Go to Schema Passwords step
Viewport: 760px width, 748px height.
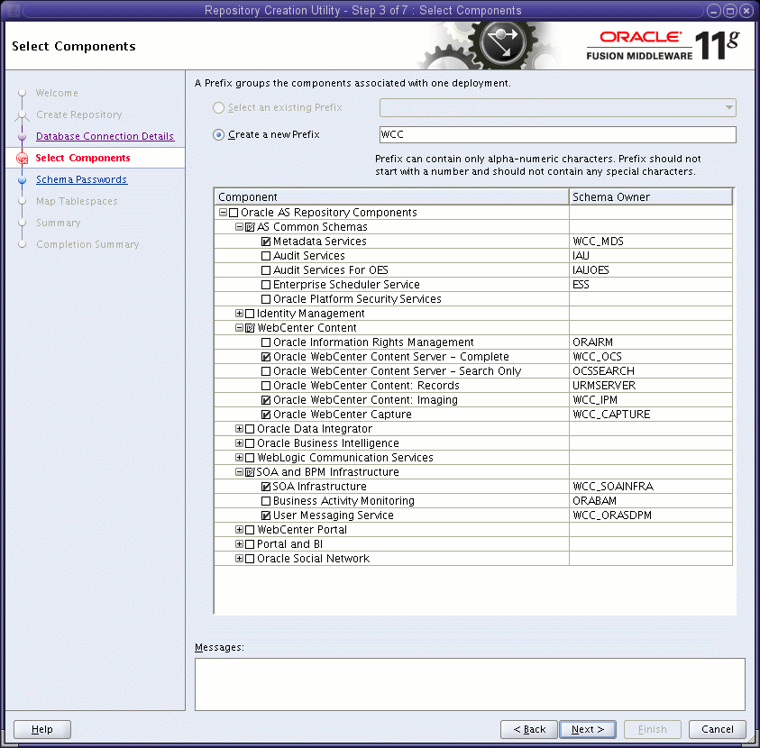click(x=81, y=179)
